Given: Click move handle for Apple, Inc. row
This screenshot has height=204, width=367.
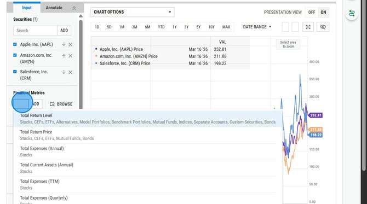Looking at the screenshot, I should (x=64, y=44).
